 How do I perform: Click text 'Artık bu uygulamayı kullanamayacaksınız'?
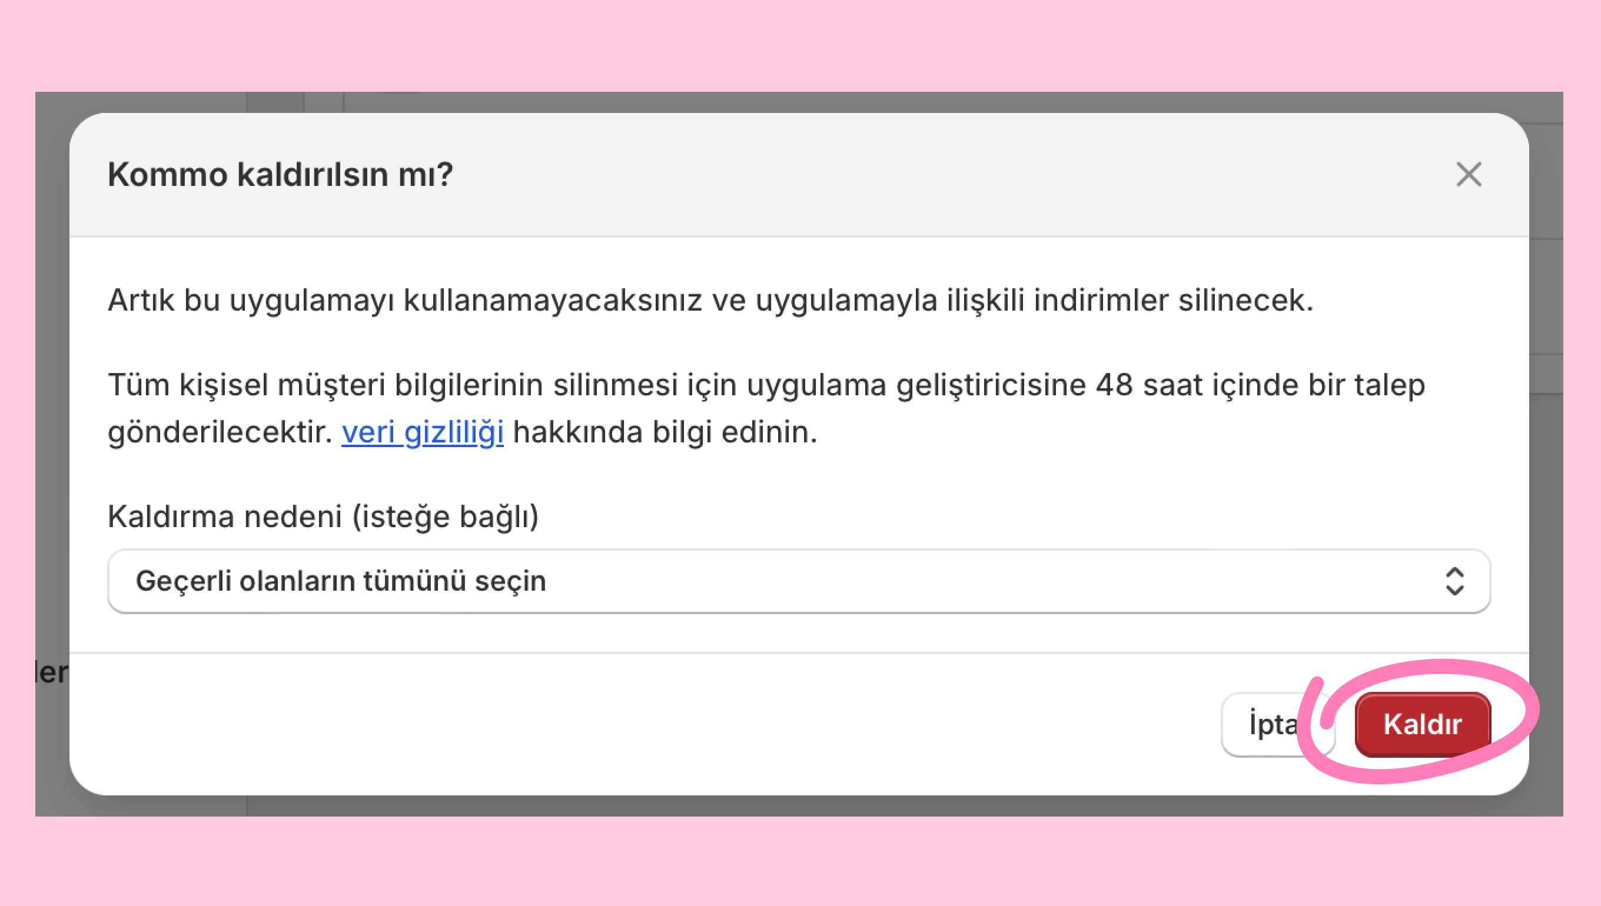point(404,301)
